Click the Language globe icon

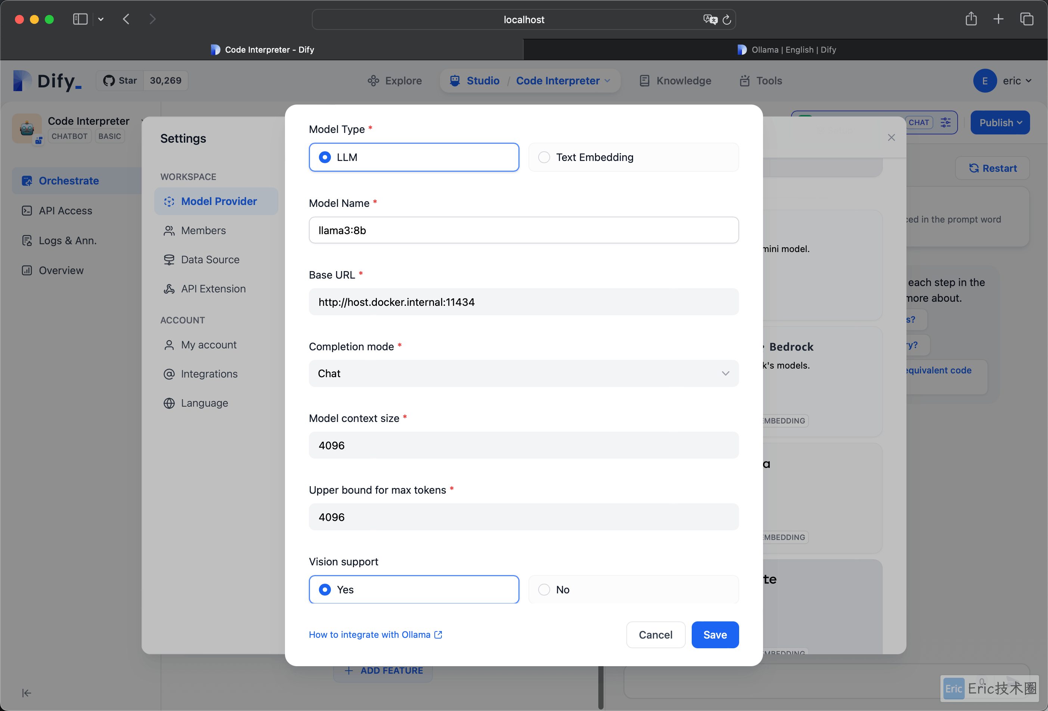[x=169, y=403]
